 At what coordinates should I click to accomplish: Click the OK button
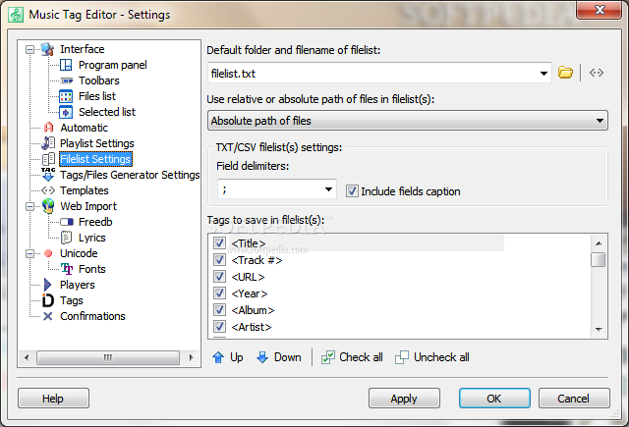point(494,399)
